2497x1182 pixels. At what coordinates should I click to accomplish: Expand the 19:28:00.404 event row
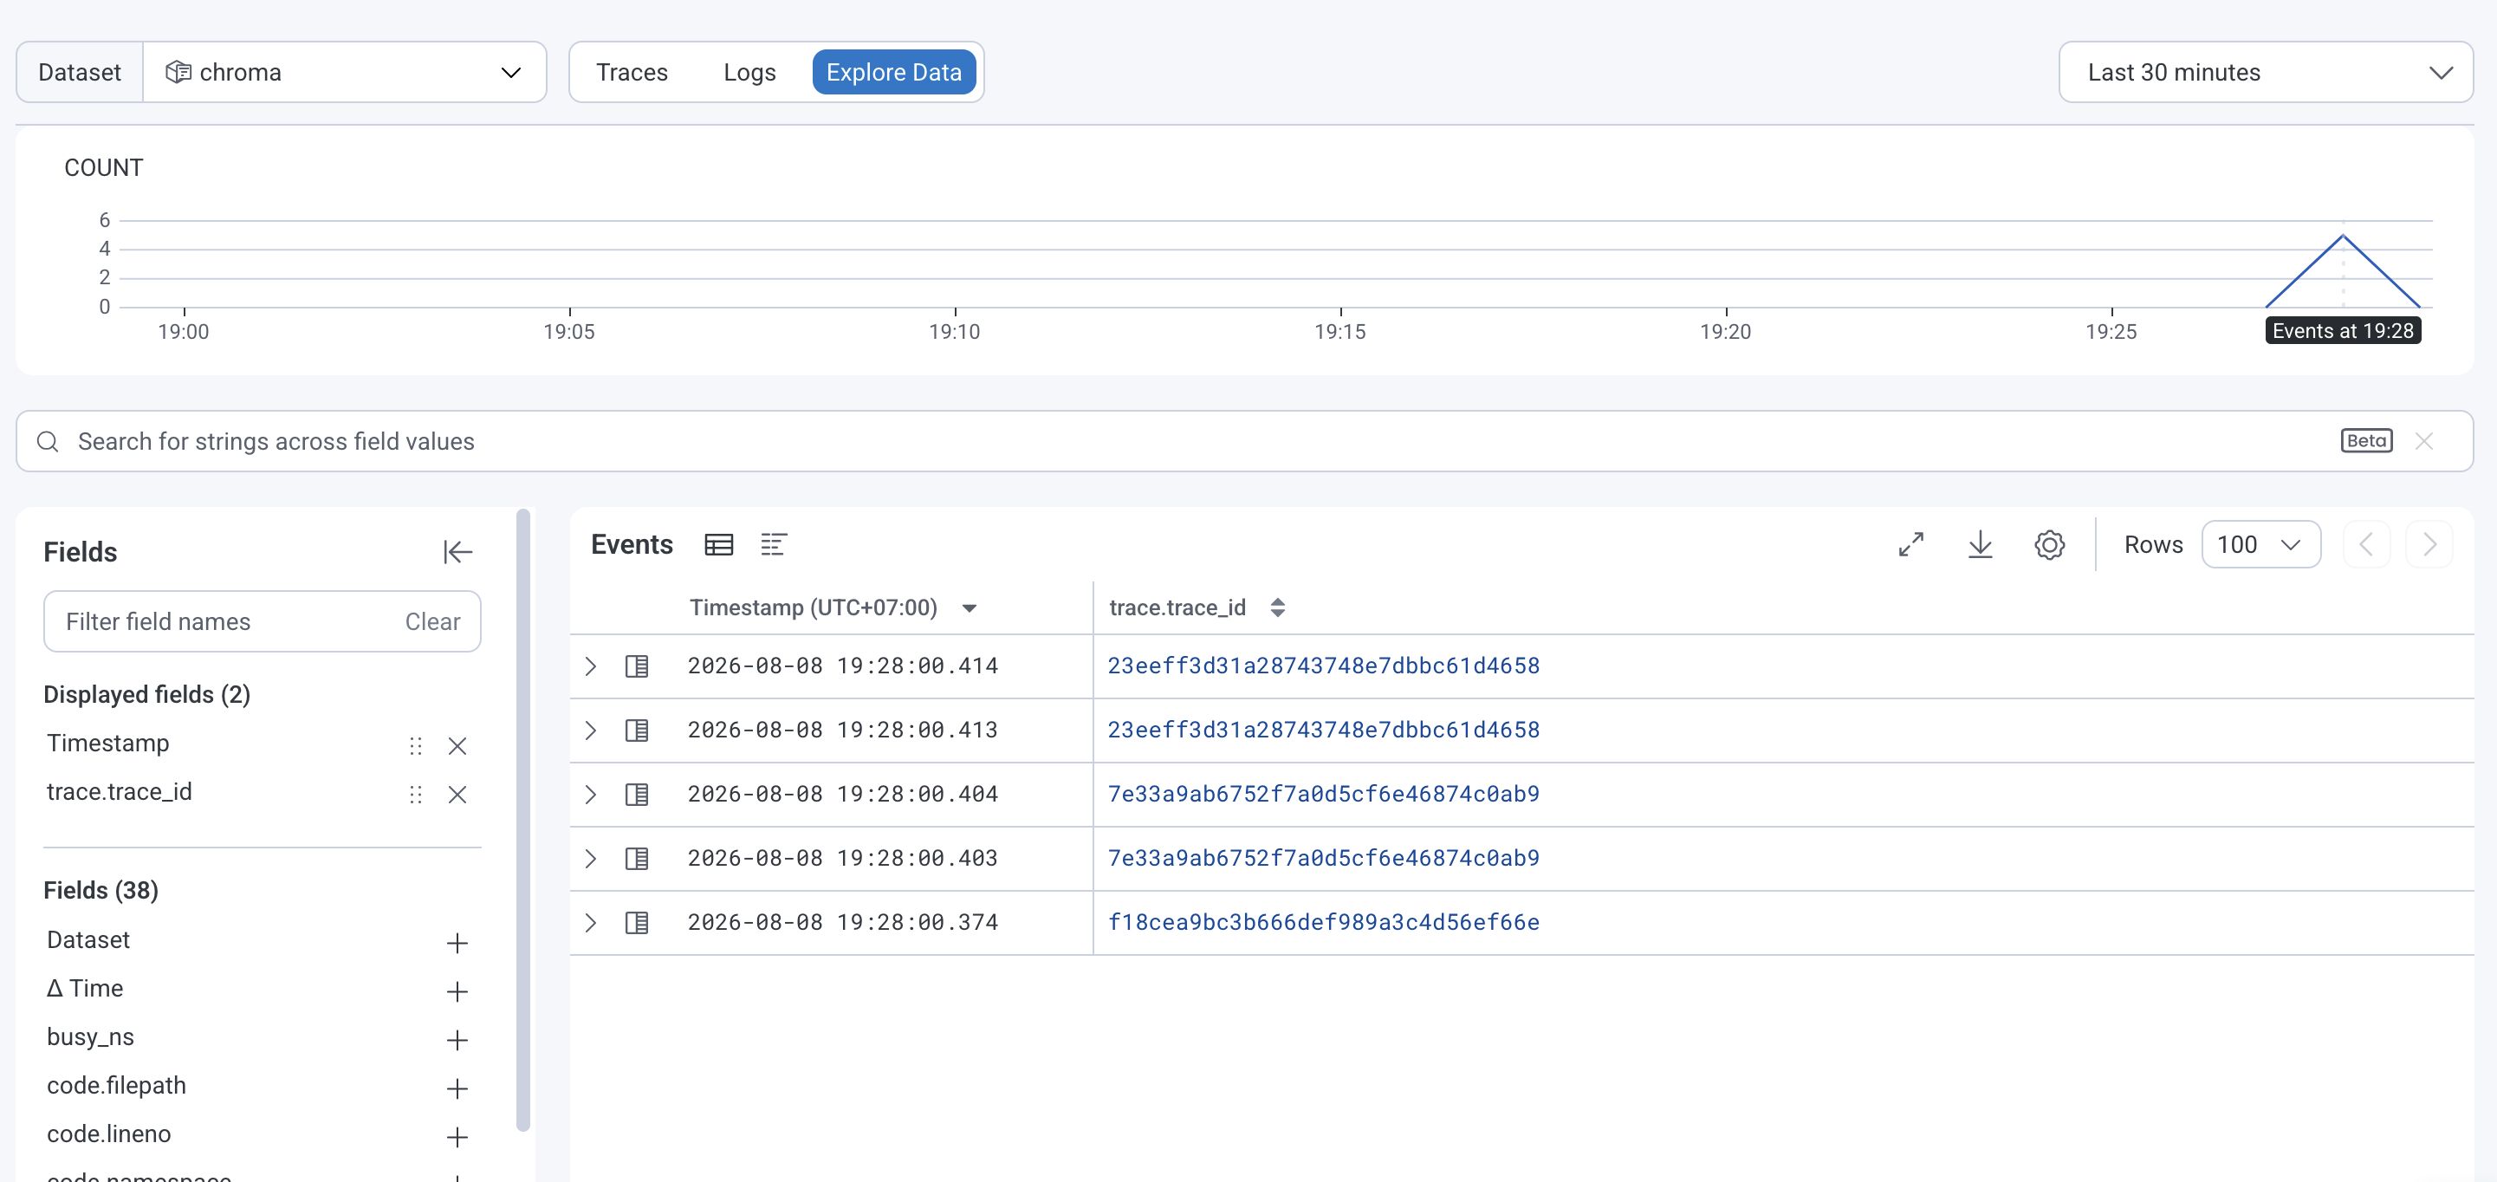pos(590,796)
